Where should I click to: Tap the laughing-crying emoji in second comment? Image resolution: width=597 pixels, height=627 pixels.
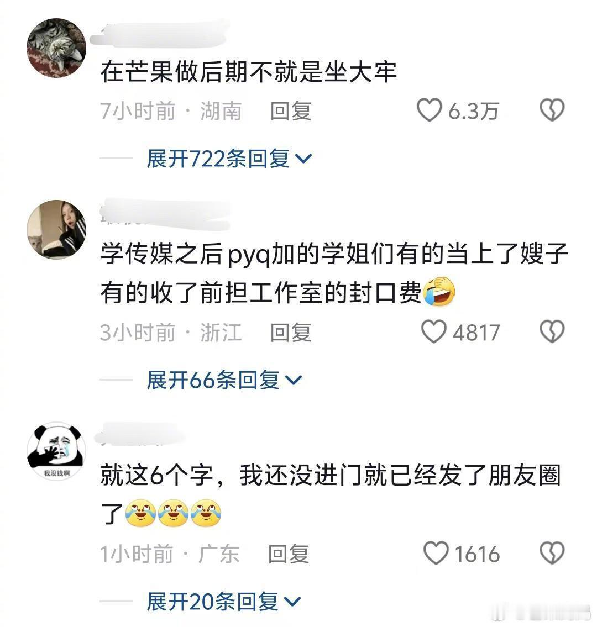(439, 292)
